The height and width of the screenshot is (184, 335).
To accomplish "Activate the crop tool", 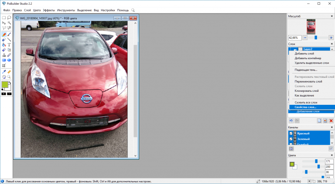I will tap(4, 65).
